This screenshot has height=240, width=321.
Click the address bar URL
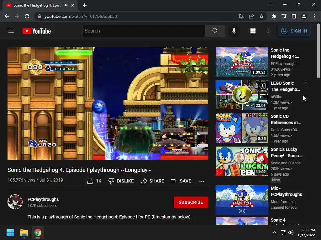(x=81, y=16)
